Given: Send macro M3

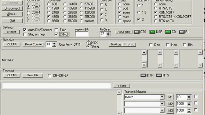Looking at the screenshot, I should [170, 111].
